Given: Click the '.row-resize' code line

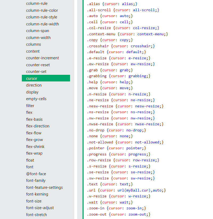Looking at the screenshot, I should point(123,160).
